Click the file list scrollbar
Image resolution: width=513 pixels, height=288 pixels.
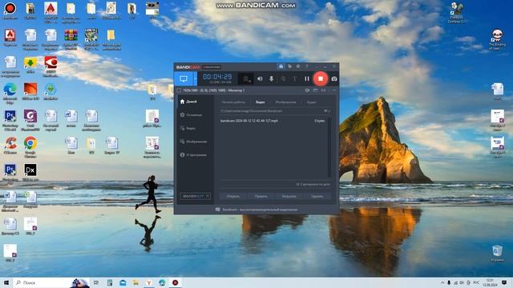click(329, 148)
